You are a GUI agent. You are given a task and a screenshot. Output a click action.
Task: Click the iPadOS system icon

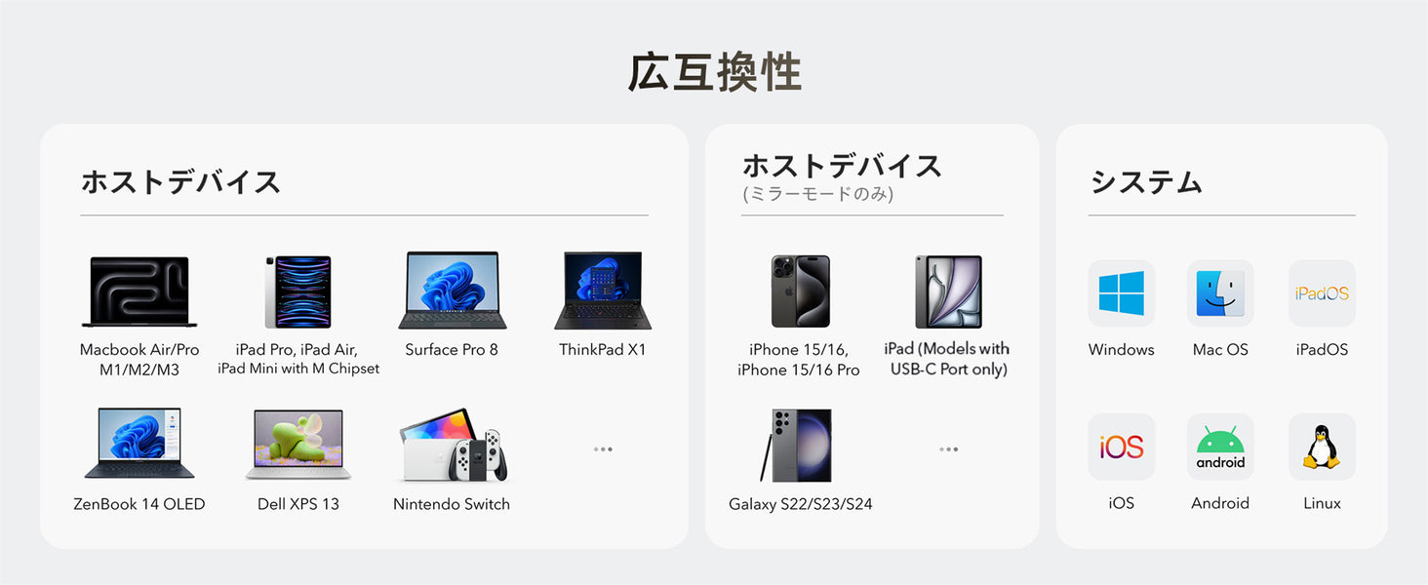1322,293
